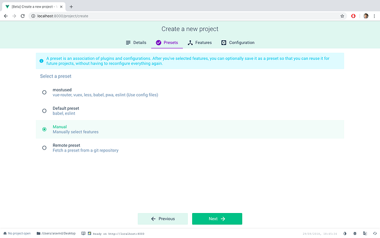Close the Create a new project browser tab
Screen dimensions: 380x238
tap(61, 7)
